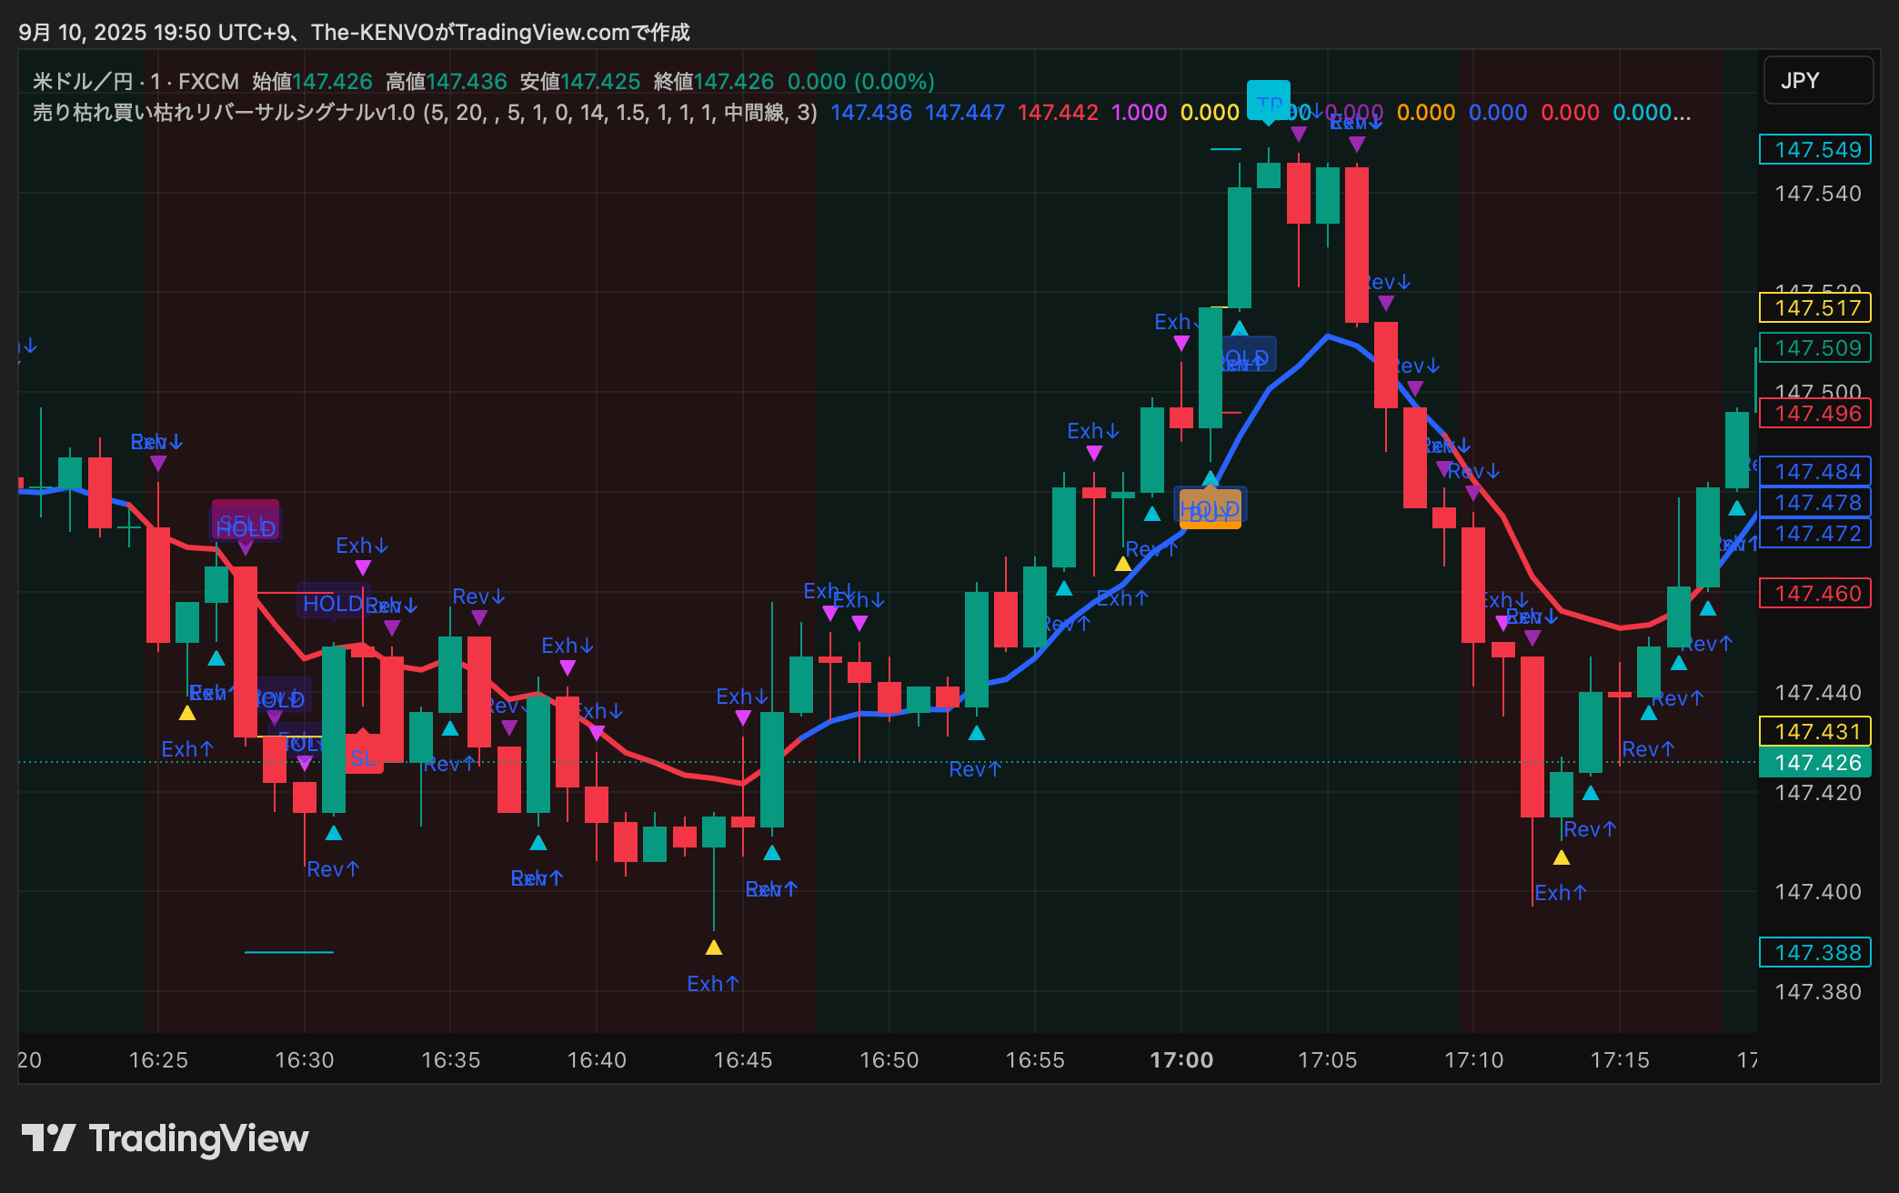This screenshot has width=1899, height=1193.
Task: Click the Rev↑ label near 16:30
Action: pos(333,869)
